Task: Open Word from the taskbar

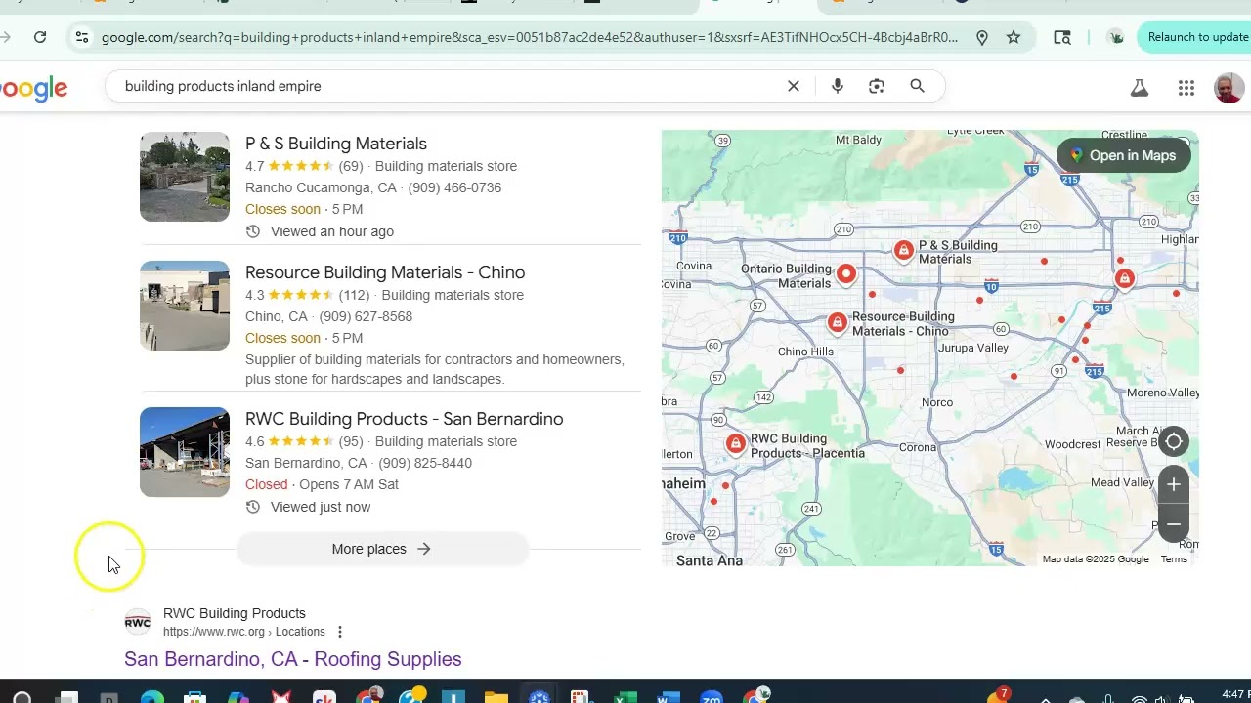Action: click(669, 697)
